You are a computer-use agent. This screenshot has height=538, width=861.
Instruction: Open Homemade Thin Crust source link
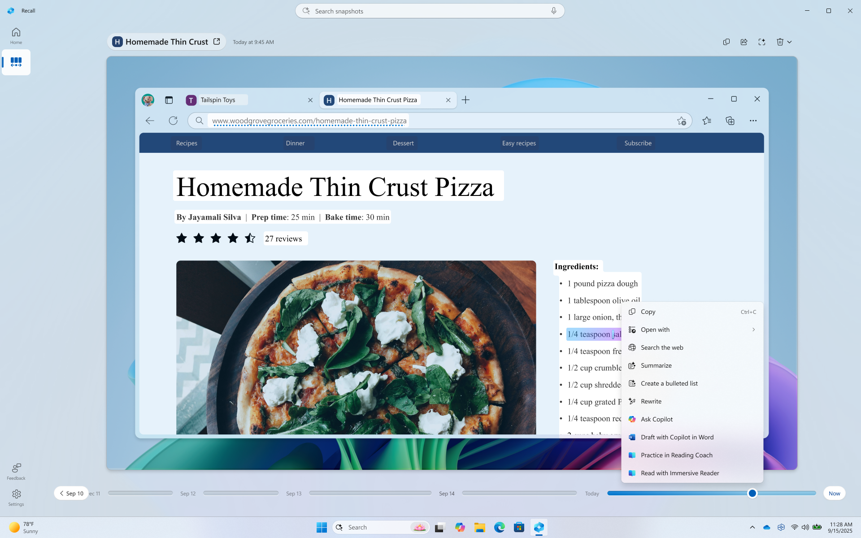(217, 42)
